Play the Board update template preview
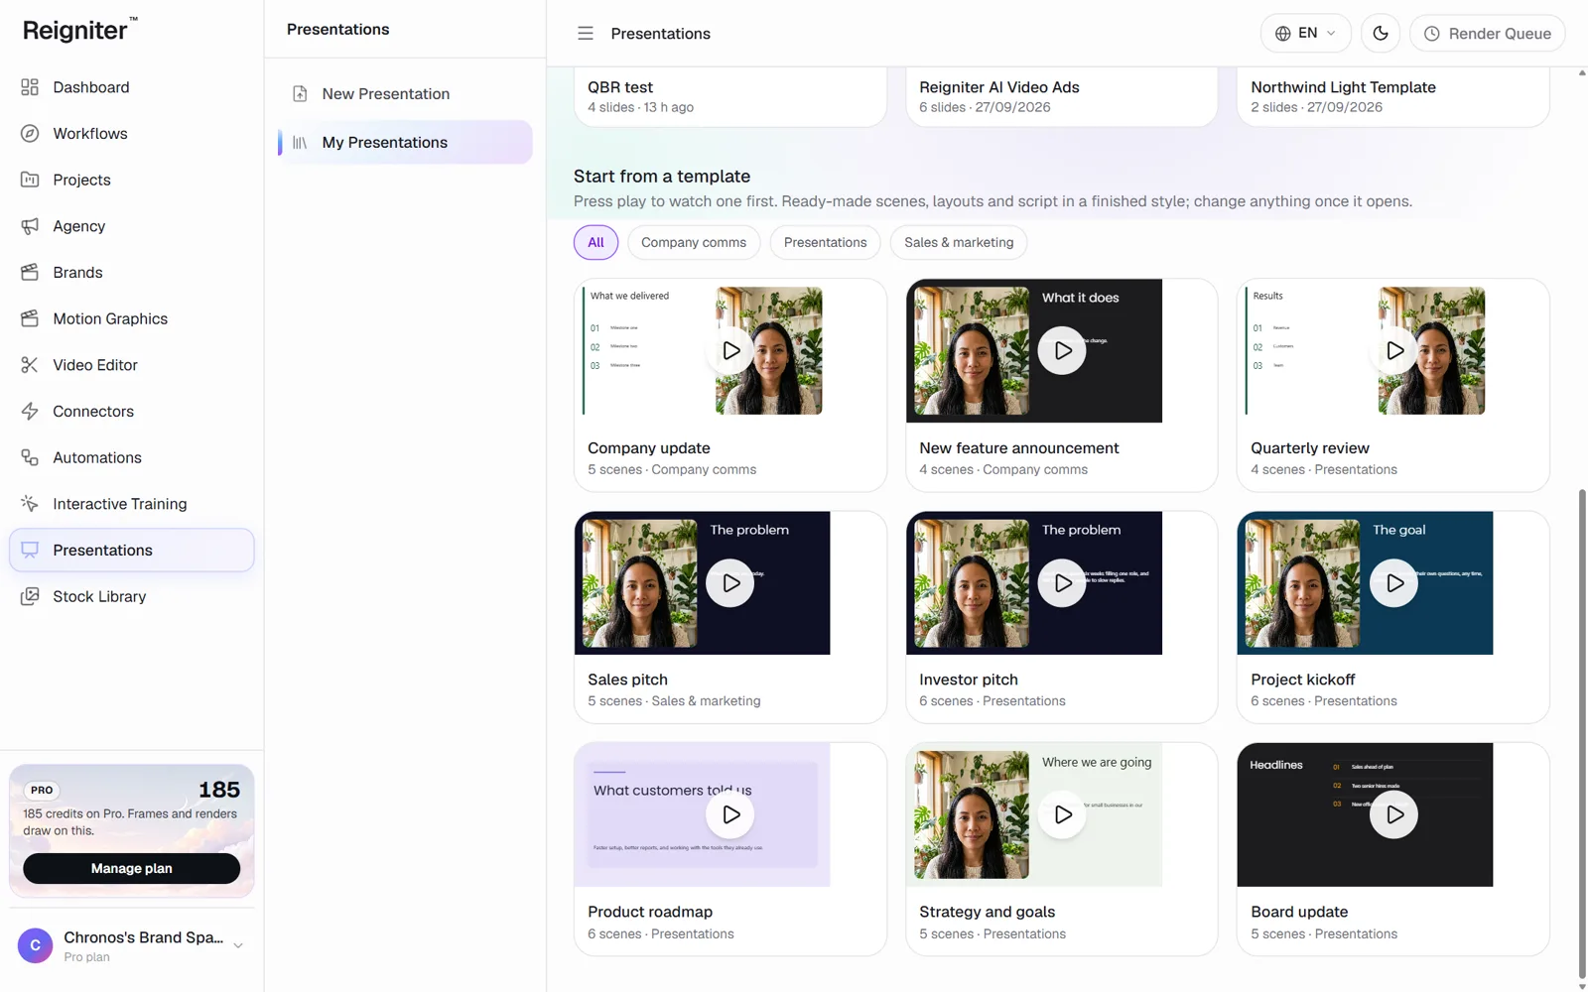The width and height of the screenshot is (1588, 992). tap(1393, 814)
